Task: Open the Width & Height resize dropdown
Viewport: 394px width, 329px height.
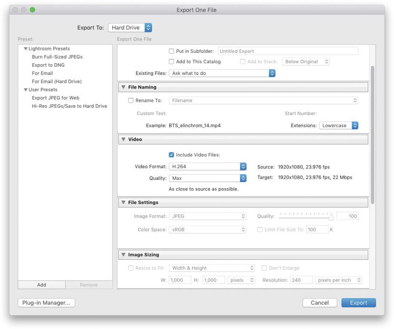Action: click(x=212, y=268)
